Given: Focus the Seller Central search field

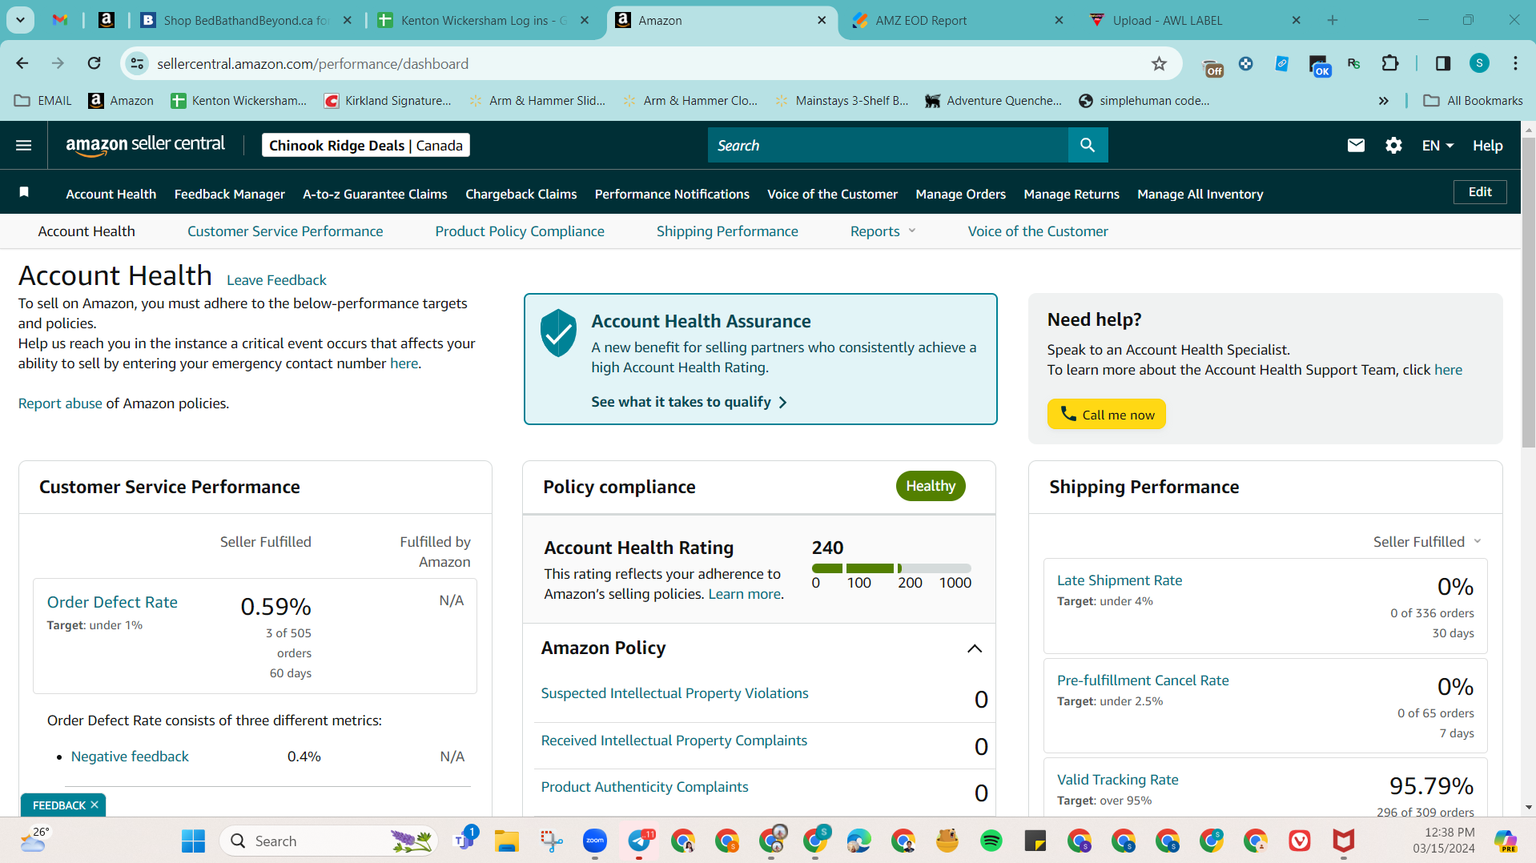Looking at the screenshot, I should point(888,145).
